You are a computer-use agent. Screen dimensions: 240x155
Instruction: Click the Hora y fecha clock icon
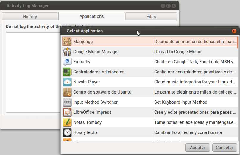pos(67,132)
